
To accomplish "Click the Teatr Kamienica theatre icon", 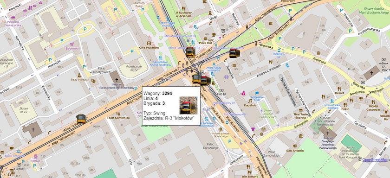I will (118, 114).
